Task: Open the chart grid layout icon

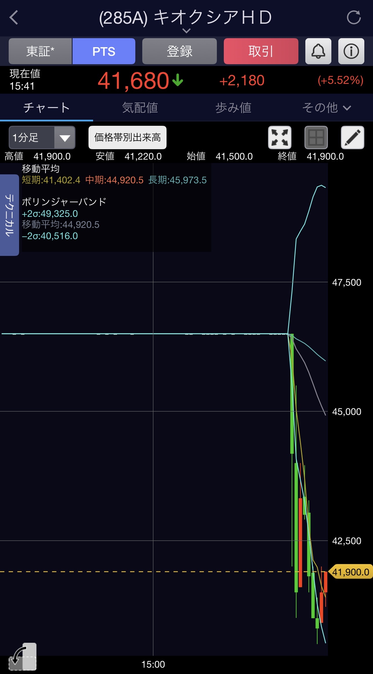Action: click(x=316, y=137)
